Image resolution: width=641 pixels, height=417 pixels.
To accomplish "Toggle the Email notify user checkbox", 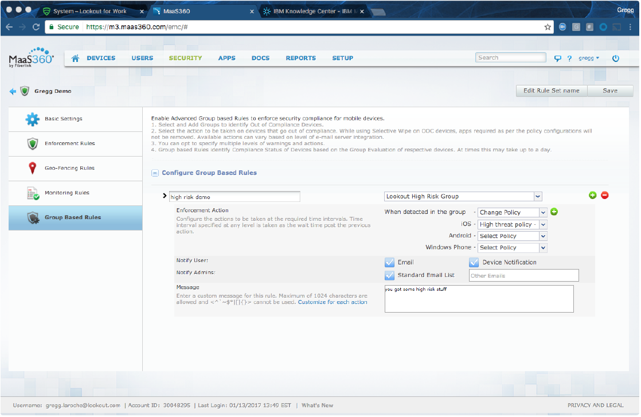I will click(389, 263).
